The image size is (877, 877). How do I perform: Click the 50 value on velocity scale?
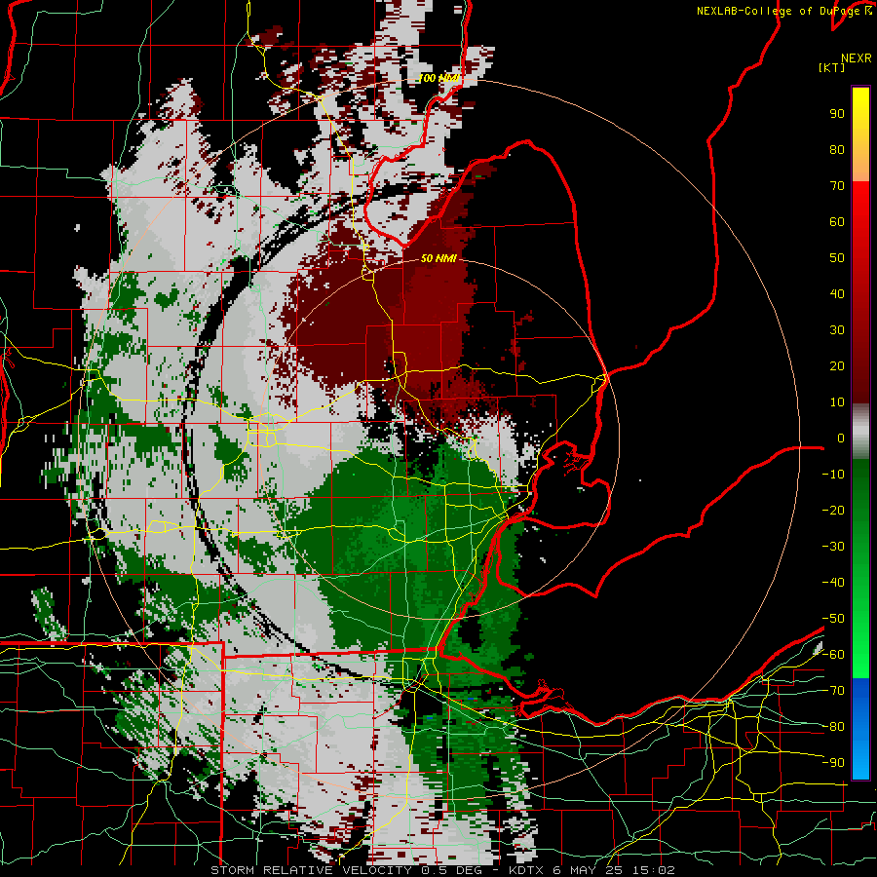click(x=837, y=258)
